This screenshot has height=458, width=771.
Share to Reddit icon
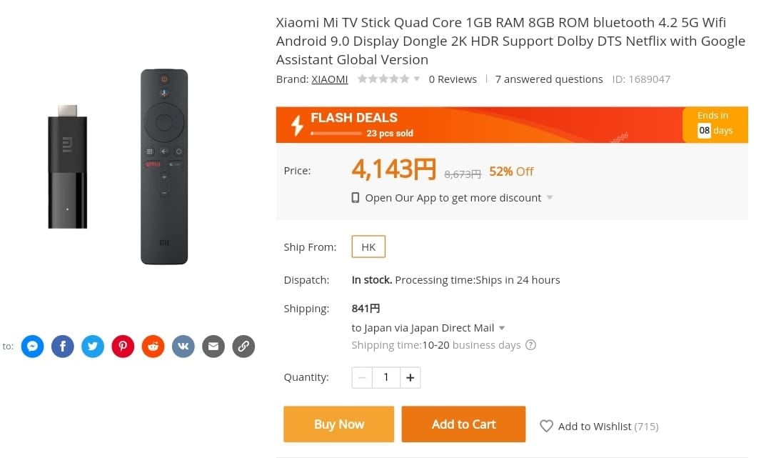point(153,347)
